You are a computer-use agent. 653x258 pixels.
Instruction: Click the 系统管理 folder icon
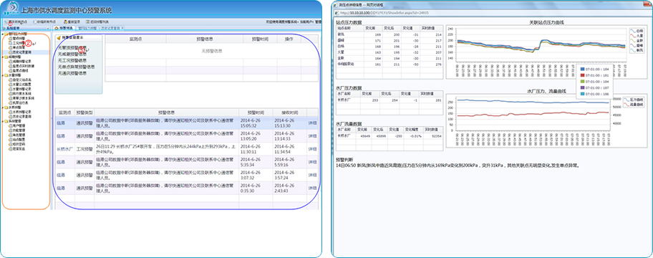6,121
